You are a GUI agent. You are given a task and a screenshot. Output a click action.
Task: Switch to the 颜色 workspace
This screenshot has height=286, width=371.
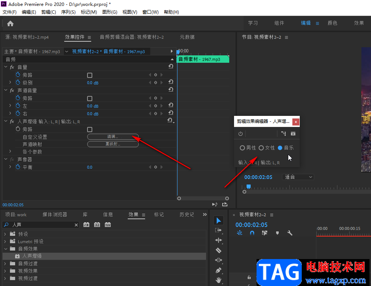tap(333, 23)
